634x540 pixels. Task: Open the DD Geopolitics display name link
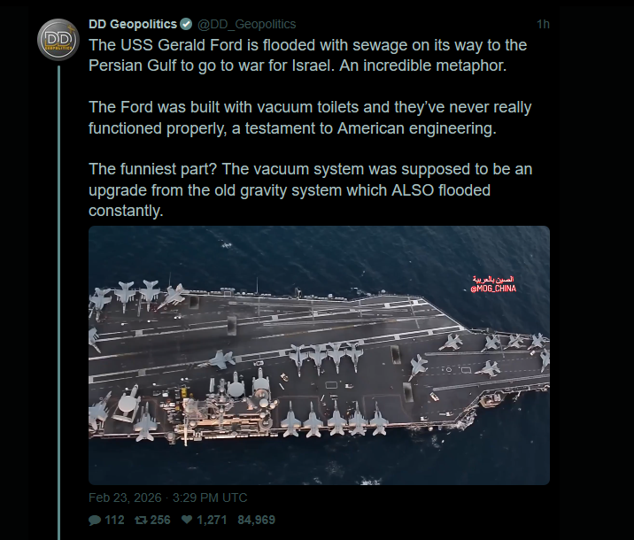[133, 24]
